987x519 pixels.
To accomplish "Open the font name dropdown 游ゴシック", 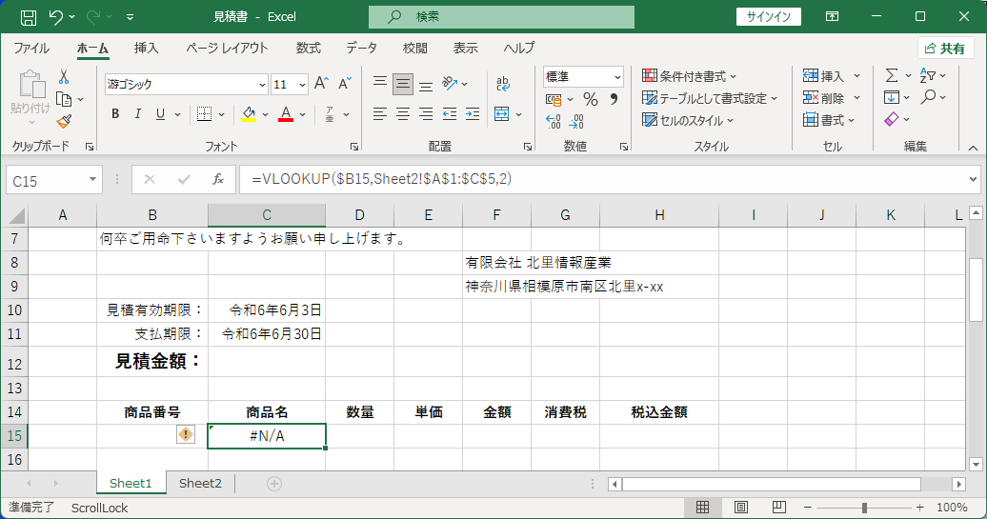I will [x=263, y=85].
